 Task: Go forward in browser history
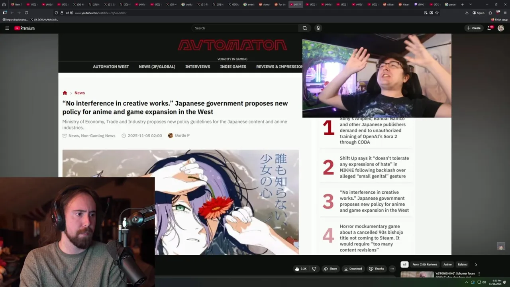19,13
